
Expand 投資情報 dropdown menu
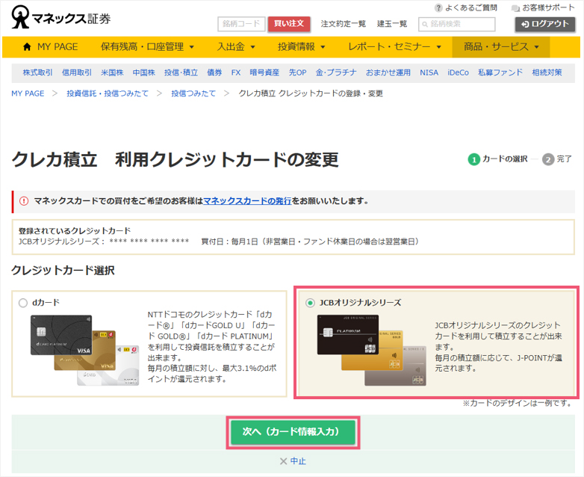click(301, 47)
